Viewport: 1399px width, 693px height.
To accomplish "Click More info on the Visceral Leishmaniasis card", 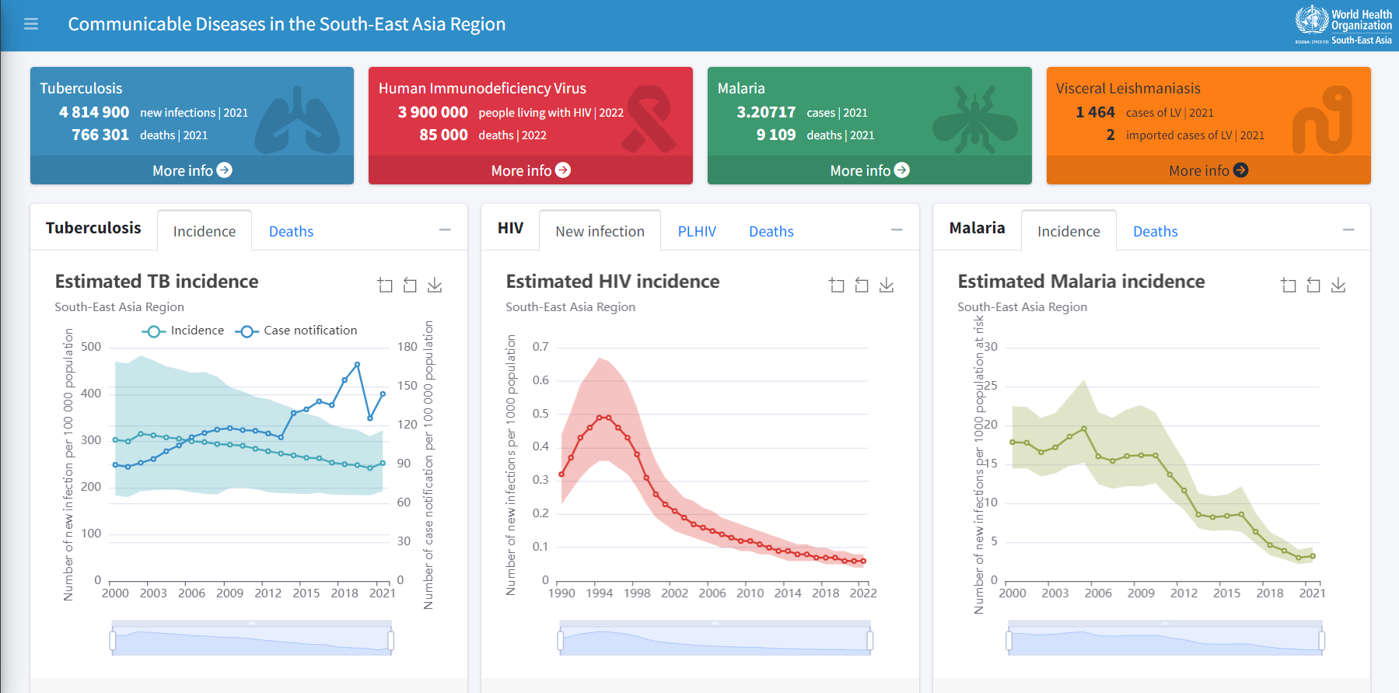I will pyautogui.click(x=1208, y=170).
